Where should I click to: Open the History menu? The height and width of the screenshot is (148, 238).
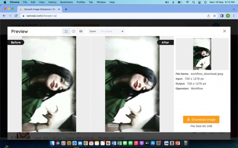[x=52, y=2]
